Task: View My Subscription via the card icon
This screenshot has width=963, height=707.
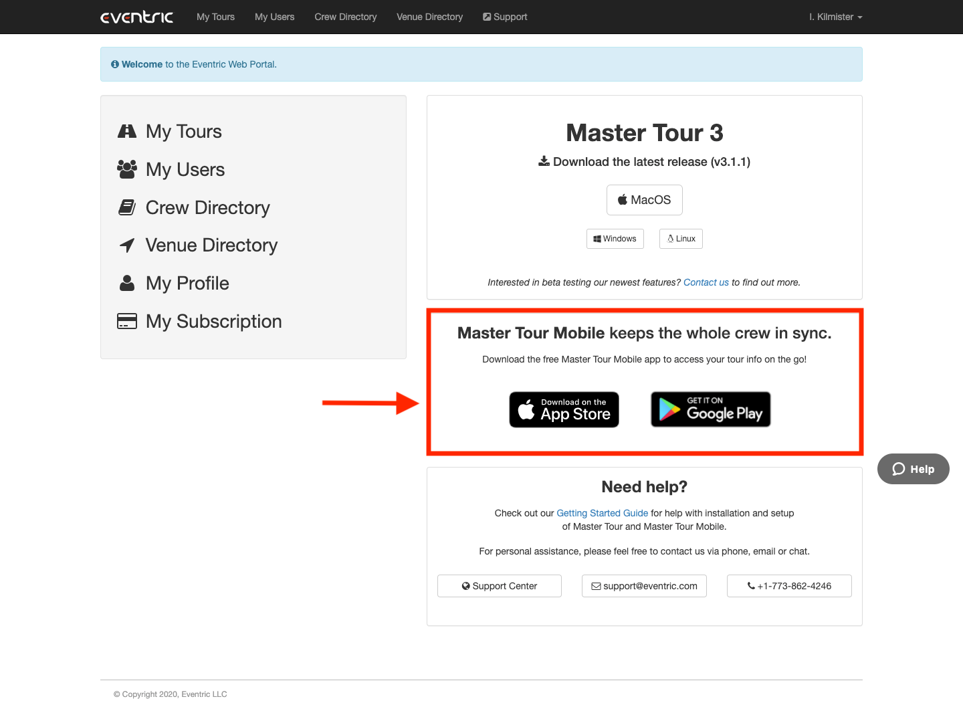Action: click(x=127, y=321)
